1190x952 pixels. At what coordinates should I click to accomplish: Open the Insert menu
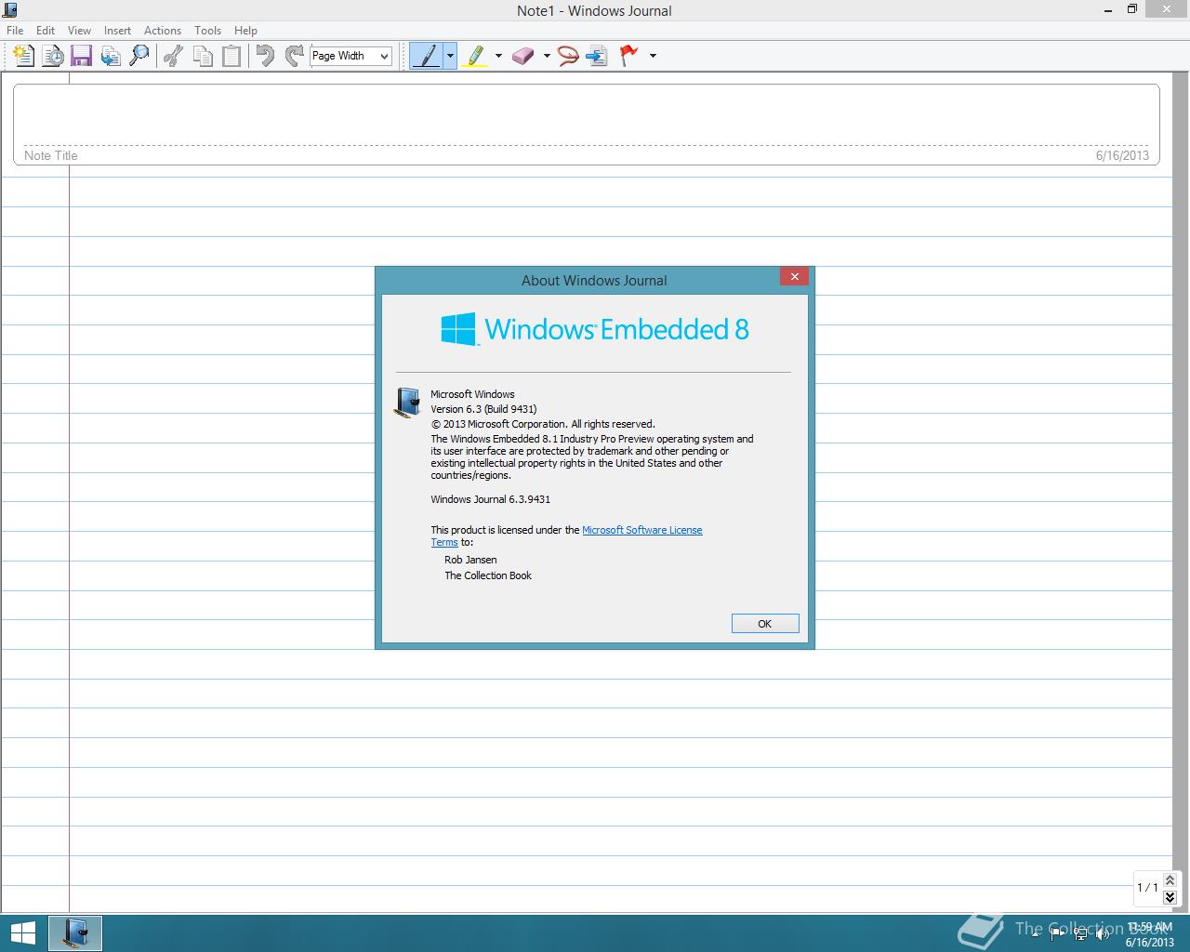(117, 31)
